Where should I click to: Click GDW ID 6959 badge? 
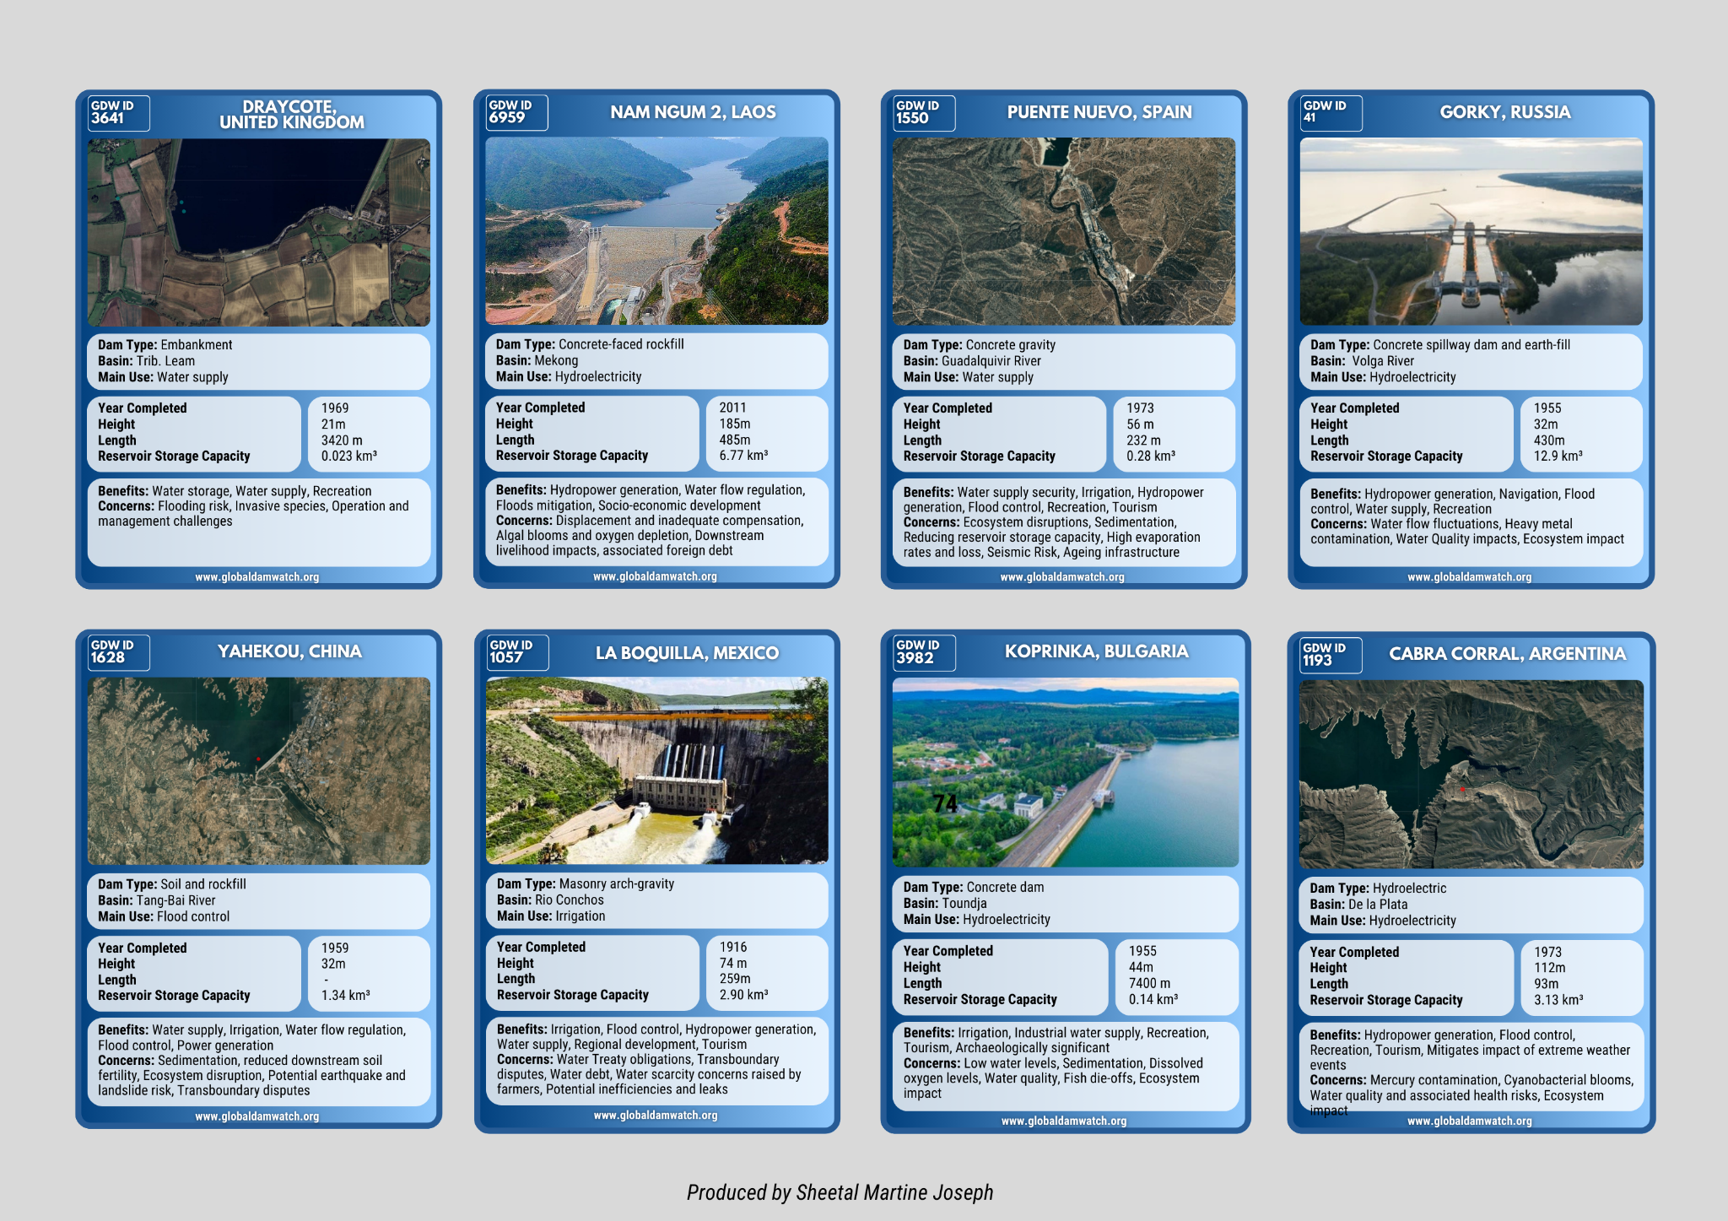(x=516, y=112)
